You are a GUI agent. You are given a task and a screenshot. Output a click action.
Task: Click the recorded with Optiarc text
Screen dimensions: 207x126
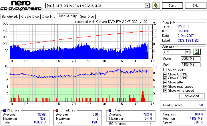click(111, 22)
